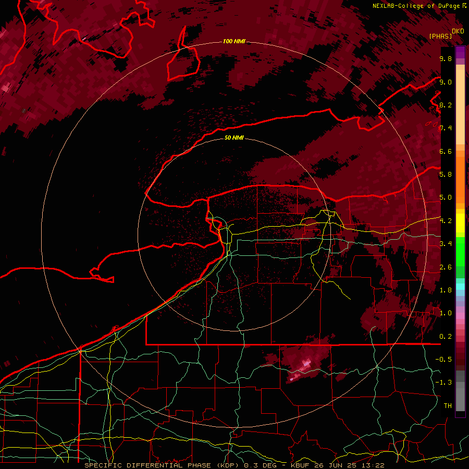The image size is (469, 469).
Task: Select the 7.4 value on the color scale
Action: 446,128
